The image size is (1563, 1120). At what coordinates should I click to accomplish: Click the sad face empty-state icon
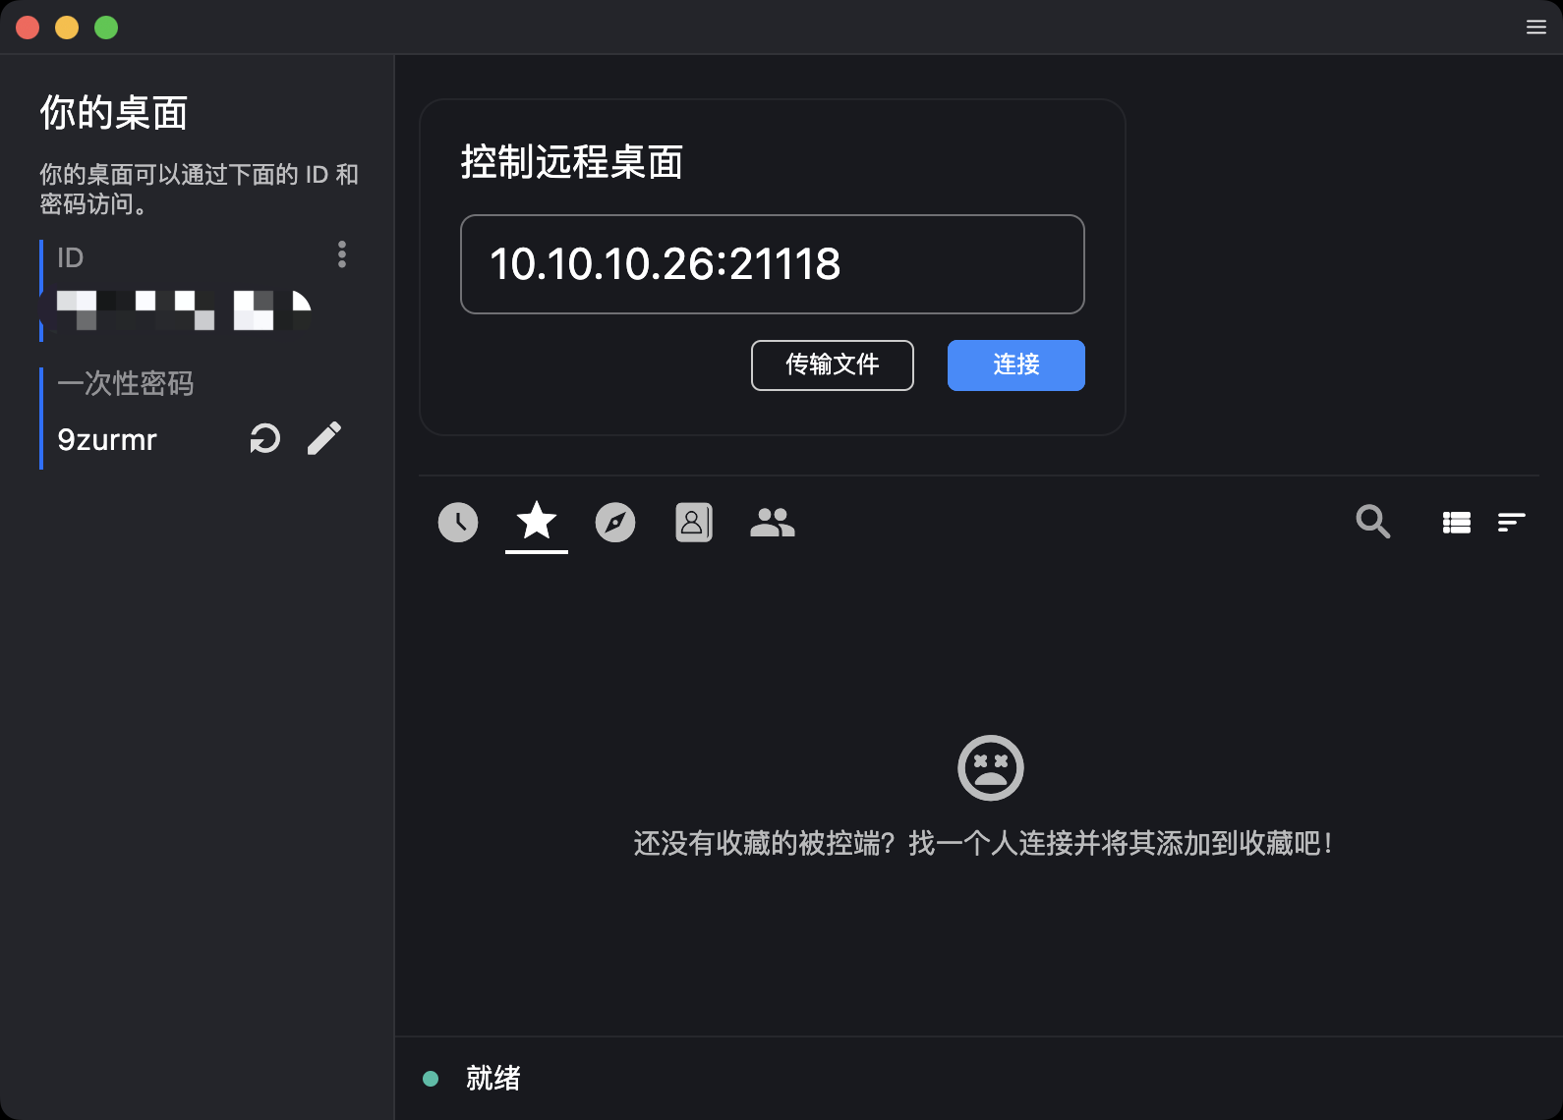pos(990,767)
